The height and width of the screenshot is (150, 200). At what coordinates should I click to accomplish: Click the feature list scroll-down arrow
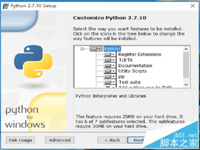pyautogui.click(x=186, y=84)
